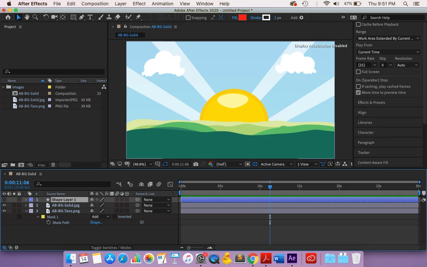Screen dimensions: 427x267
Task: Expand the Shape Layer 1 properties
Action: tap(26, 200)
